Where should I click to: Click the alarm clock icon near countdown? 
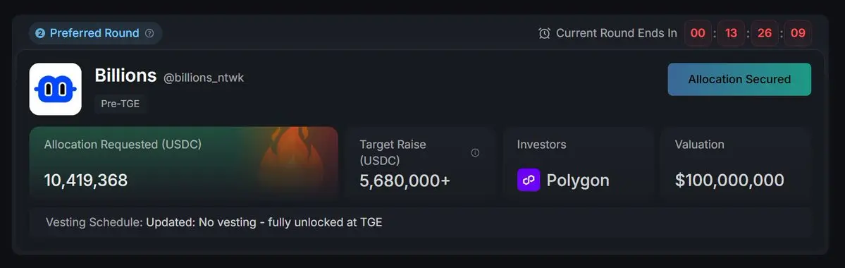pos(544,33)
